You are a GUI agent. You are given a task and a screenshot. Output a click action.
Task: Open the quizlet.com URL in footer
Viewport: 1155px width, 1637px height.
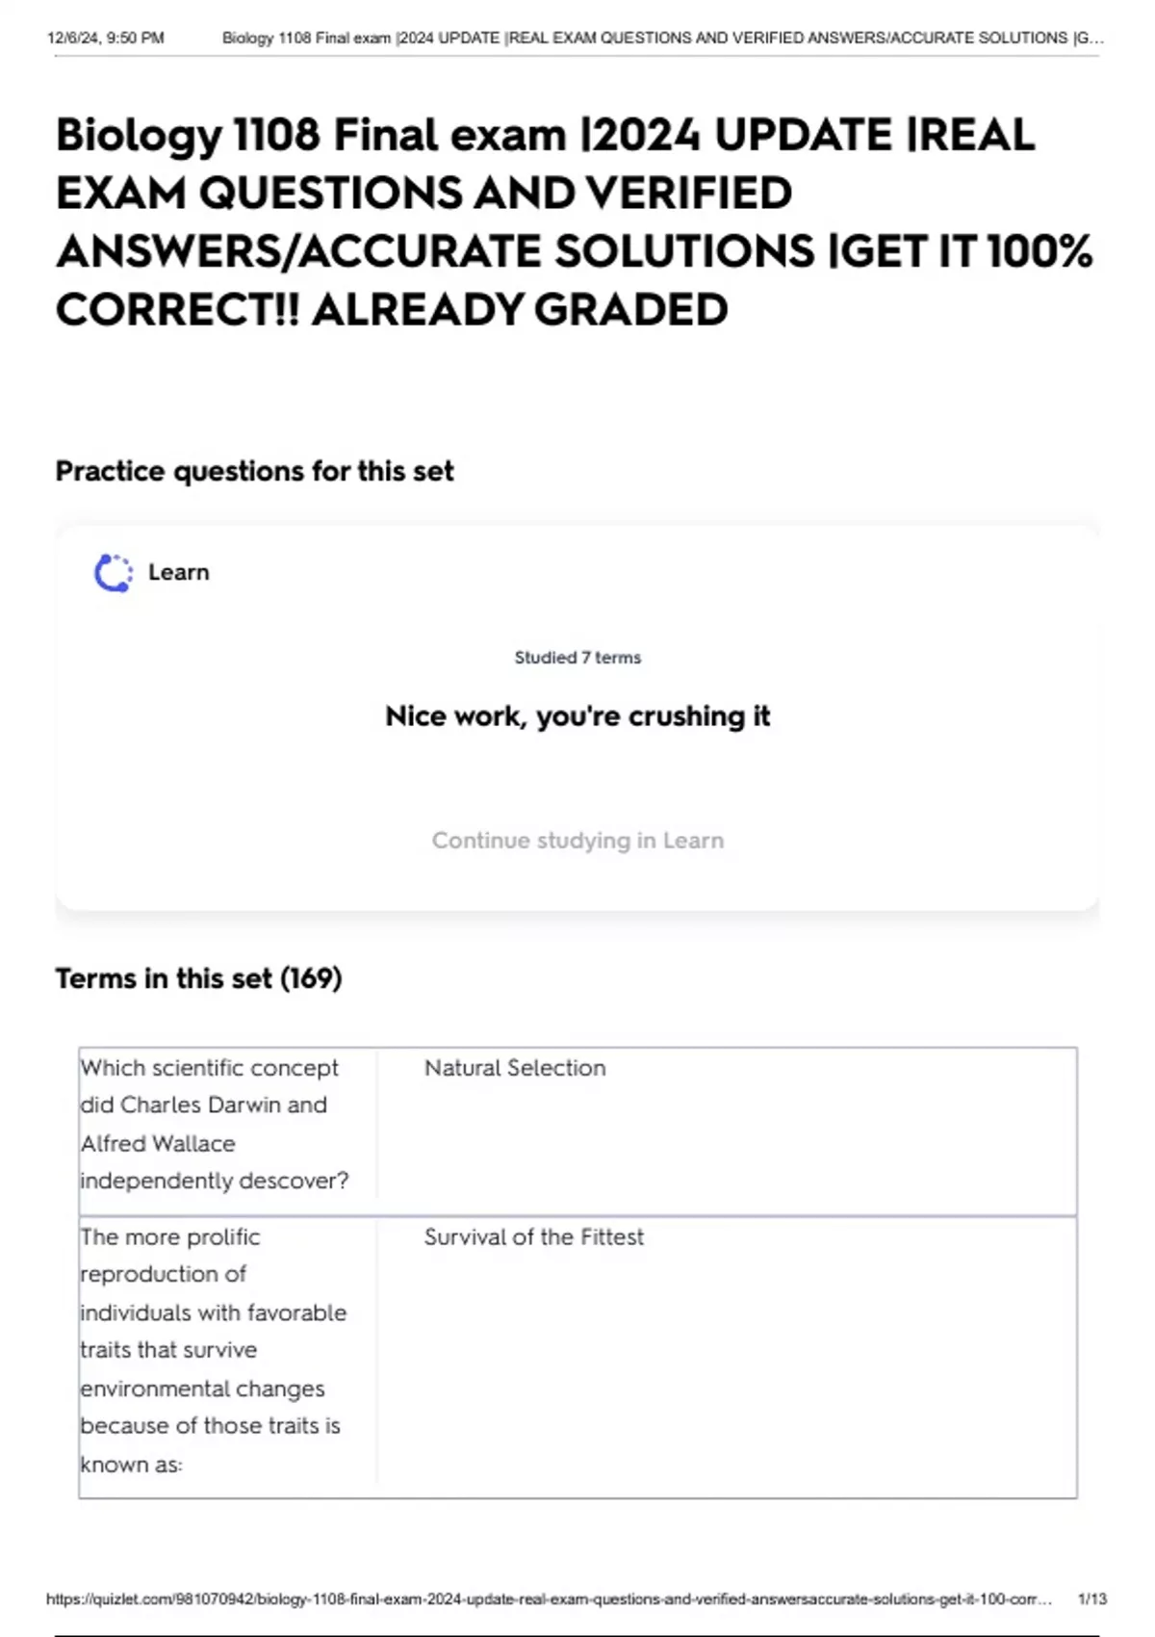tap(549, 1599)
